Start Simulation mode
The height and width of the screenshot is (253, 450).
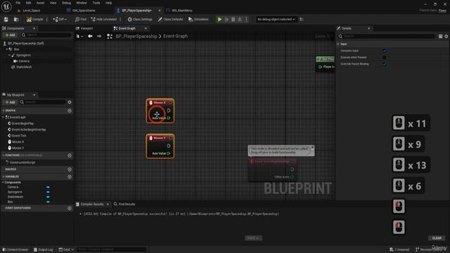(x=198, y=19)
